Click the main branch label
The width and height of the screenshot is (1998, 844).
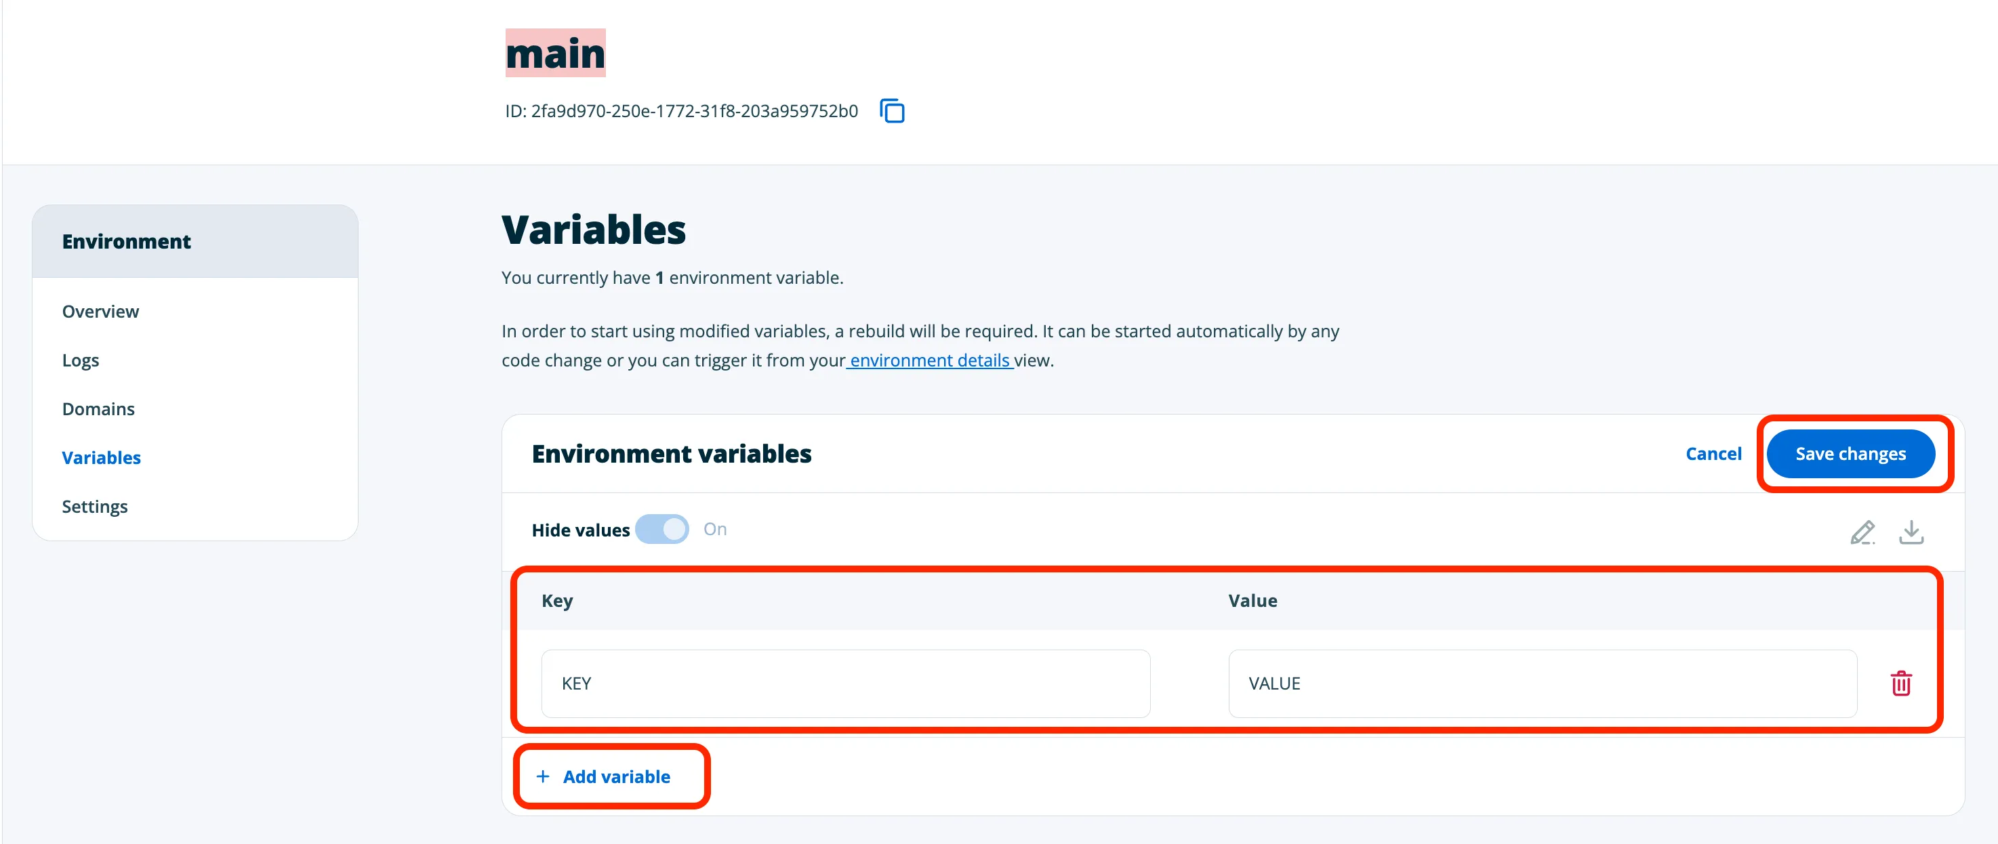pos(554,54)
